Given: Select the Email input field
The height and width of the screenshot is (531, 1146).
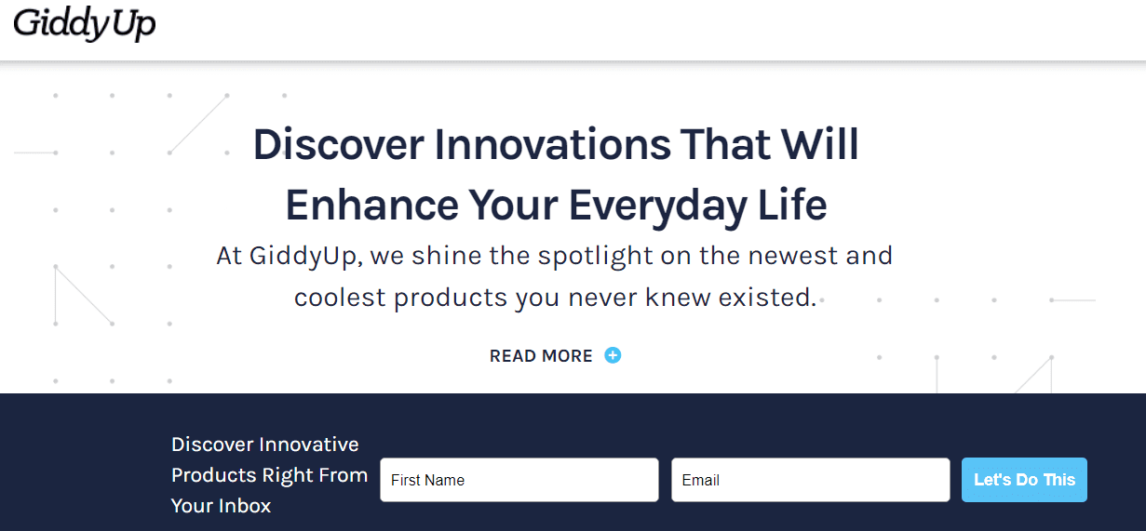Looking at the screenshot, I should [x=810, y=480].
